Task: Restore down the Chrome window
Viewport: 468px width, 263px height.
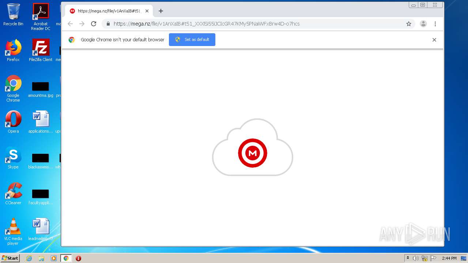Action: pyautogui.click(x=423, y=5)
